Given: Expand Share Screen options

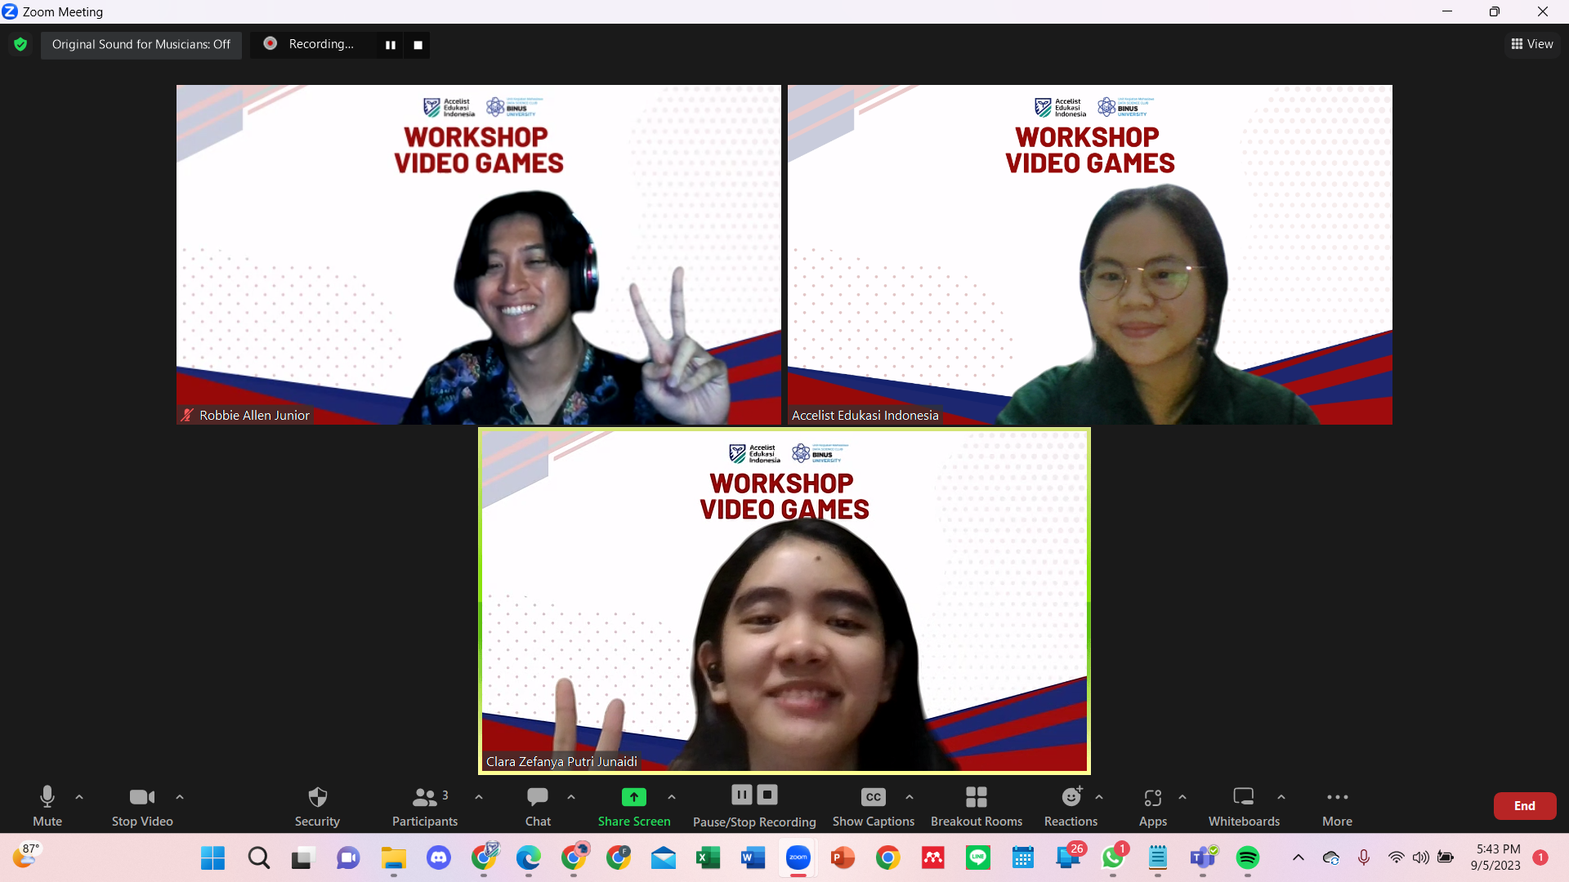Looking at the screenshot, I should (x=672, y=798).
